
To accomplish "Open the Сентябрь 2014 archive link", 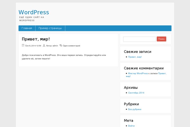I will point(136,93).
